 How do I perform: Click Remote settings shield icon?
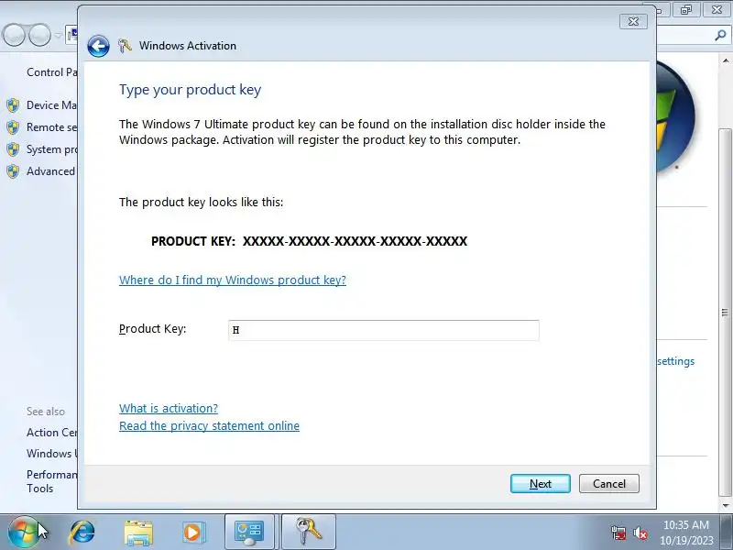[x=13, y=127]
